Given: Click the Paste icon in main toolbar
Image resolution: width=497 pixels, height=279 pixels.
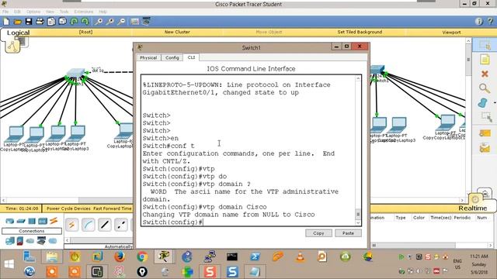Looking at the screenshot, I should click(63, 22).
